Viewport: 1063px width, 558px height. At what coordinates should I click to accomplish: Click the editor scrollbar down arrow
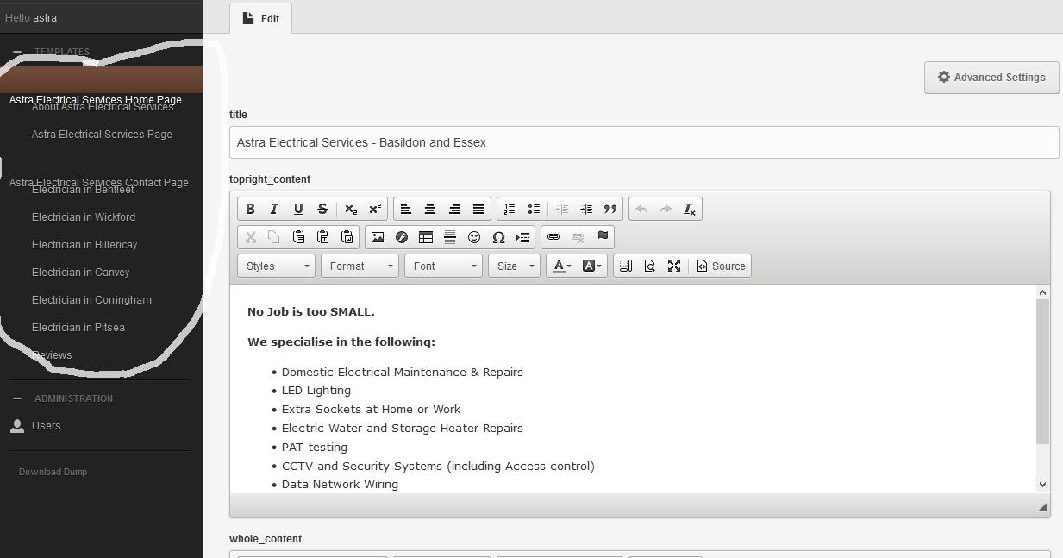coord(1042,485)
